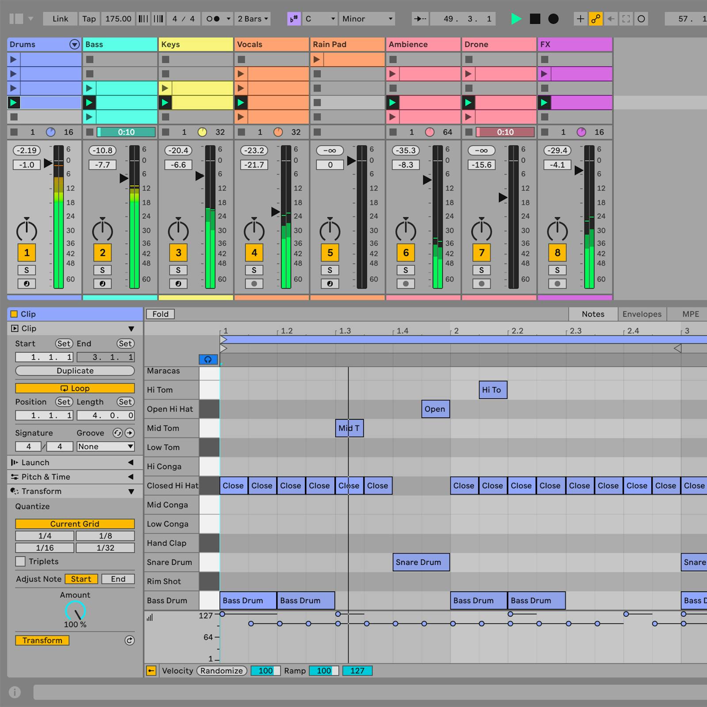The image size is (707, 707).
Task: Click the headphone preview icon in clip view
Action: pos(208,360)
